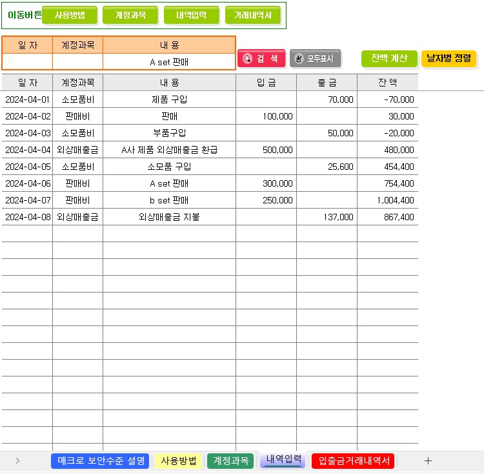Select withdrawal amount 70,000
Image resolution: width=484 pixels, height=474 pixels.
tap(327, 99)
